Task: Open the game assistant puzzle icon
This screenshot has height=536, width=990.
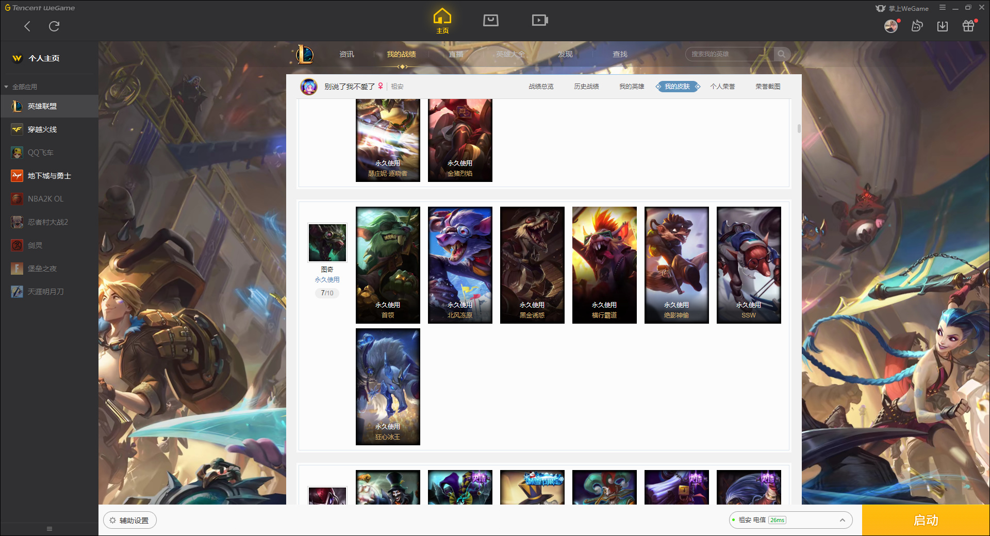Action: [x=917, y=26]
